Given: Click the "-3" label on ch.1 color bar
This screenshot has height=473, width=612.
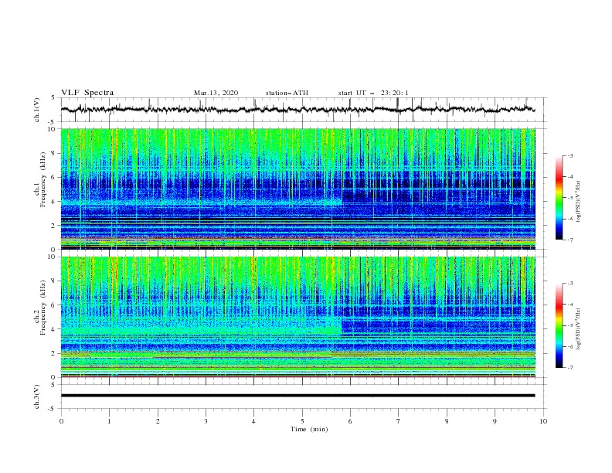Looking at the screenshot, I should click(x=569, y=155).
